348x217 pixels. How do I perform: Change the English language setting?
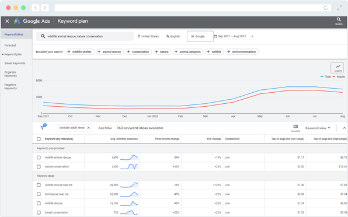point(173,36)
